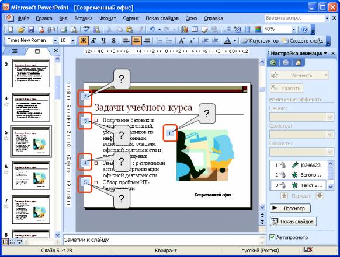Start slide show from status view icon

(x=19, y=242)
